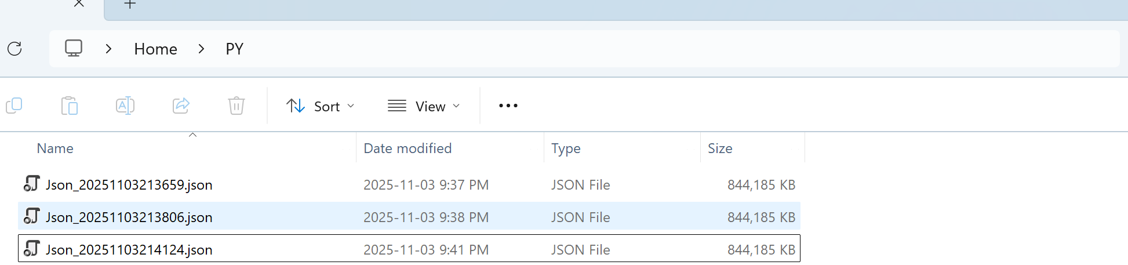Click the Size column header

coord(720,148)
